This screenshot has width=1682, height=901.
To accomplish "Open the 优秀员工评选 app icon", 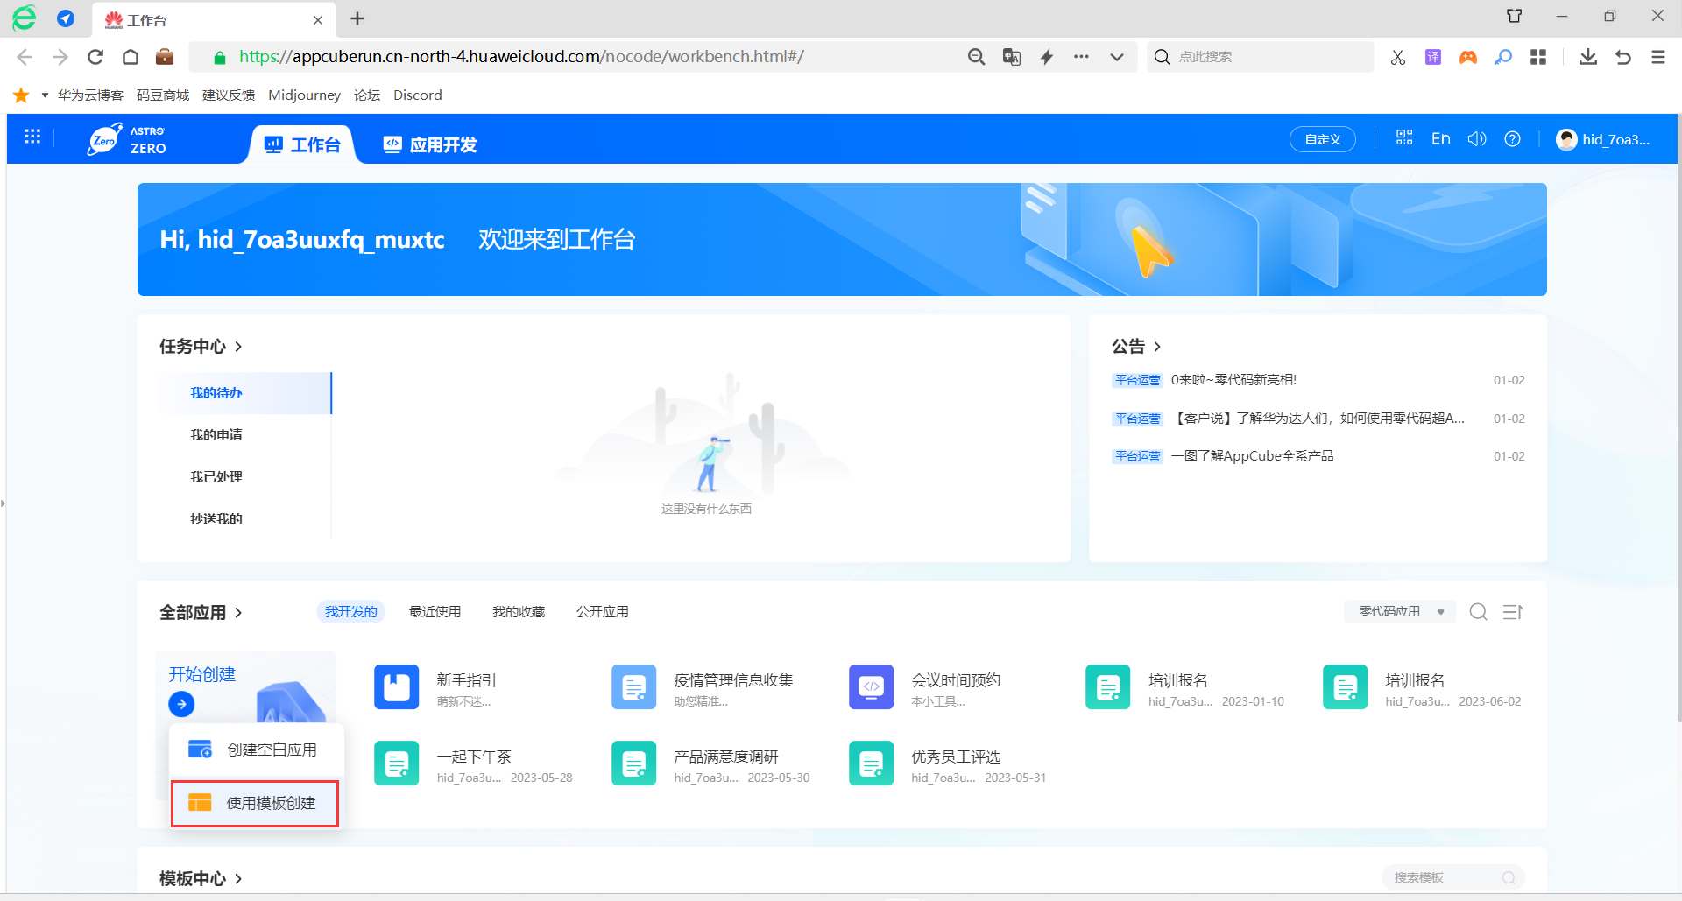I will point(872,764).
